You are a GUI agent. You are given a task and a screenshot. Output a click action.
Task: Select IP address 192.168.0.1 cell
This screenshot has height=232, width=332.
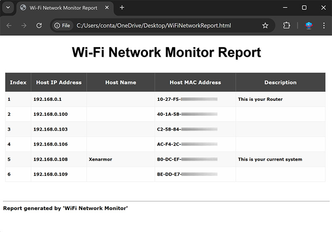(47, 100)
